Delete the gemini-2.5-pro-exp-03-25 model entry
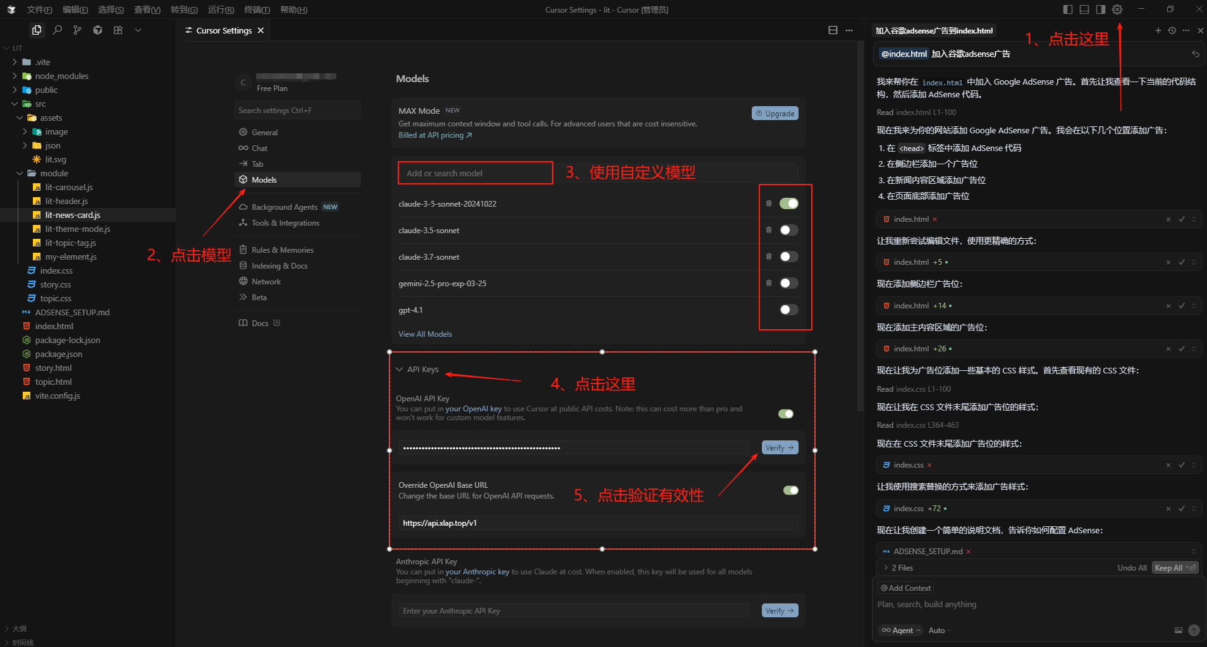Image resolution: width=1207 pixels, height=647 pixels. pyautogui.click(x=769, y=283)
